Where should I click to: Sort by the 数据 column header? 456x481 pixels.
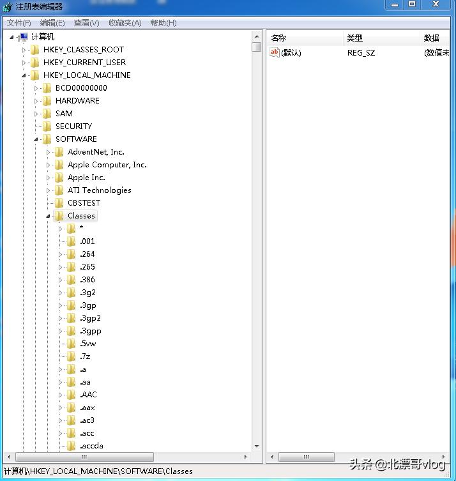(434, 38)
